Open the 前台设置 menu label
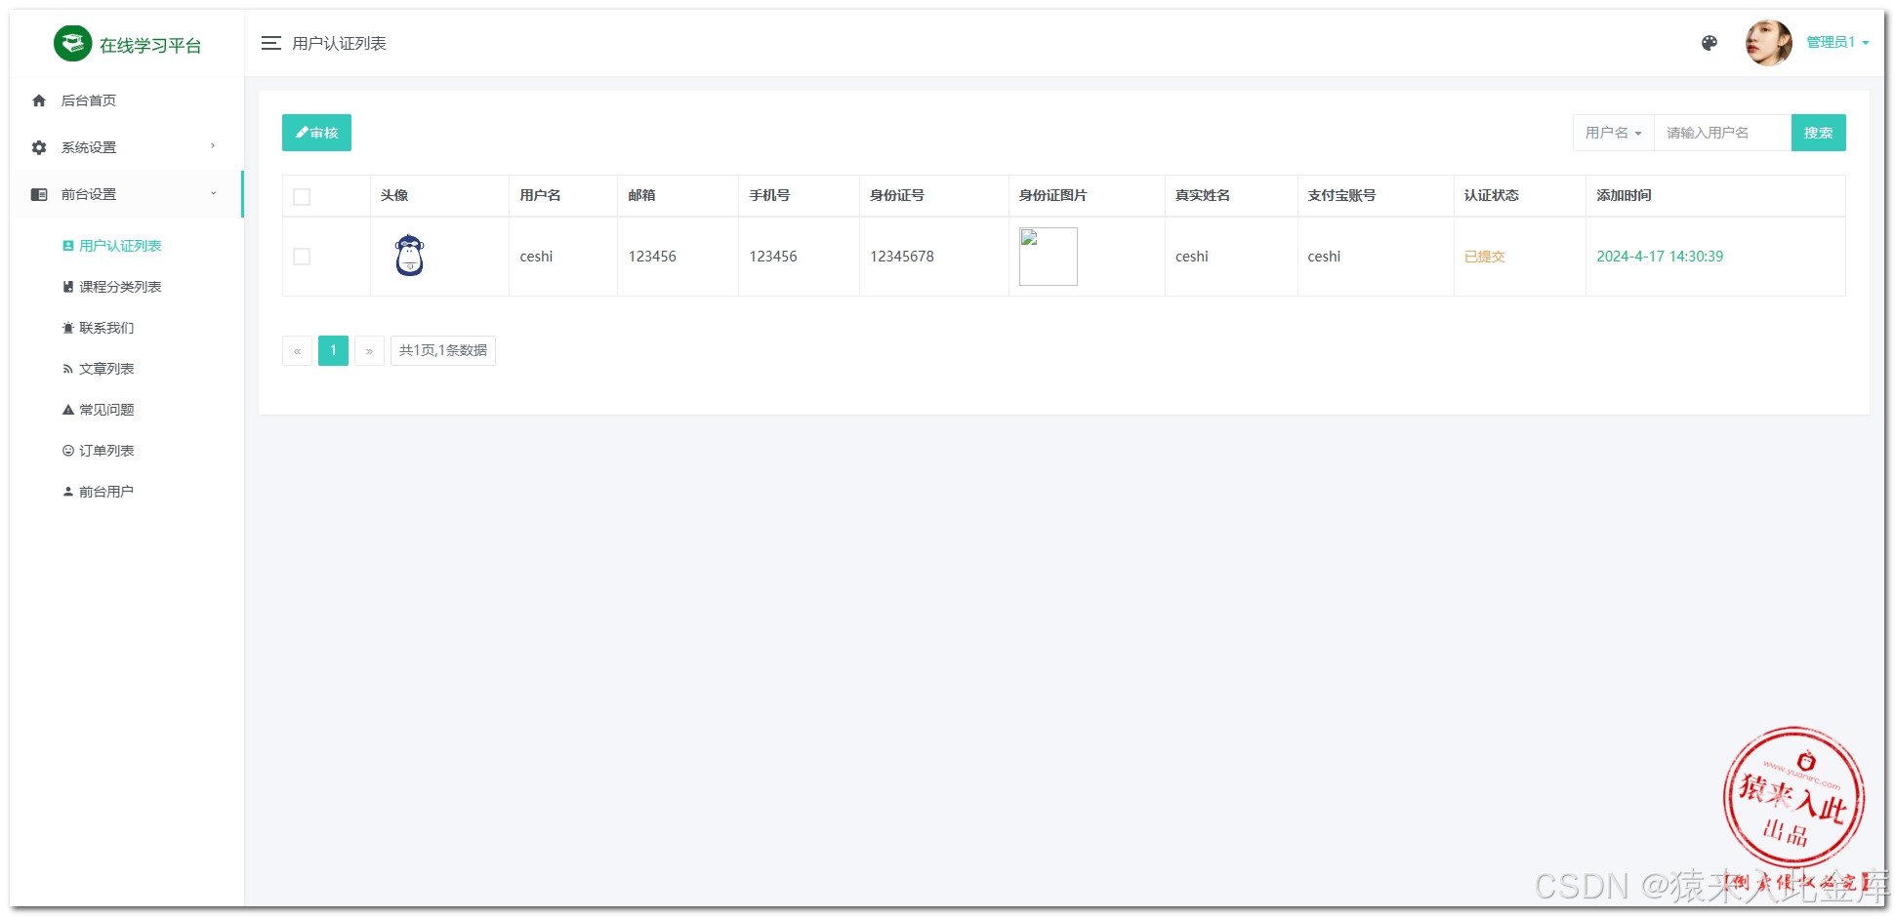 point(89,194)
